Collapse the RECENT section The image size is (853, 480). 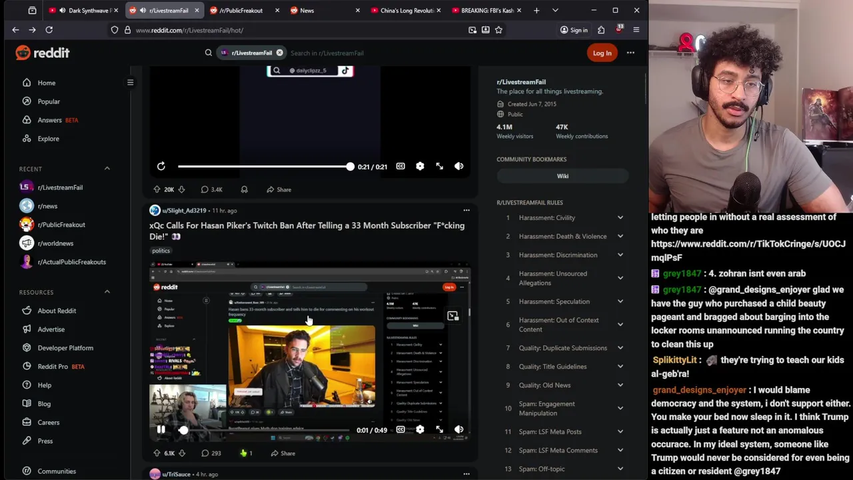pyautogui.click(x=107, y=169)
